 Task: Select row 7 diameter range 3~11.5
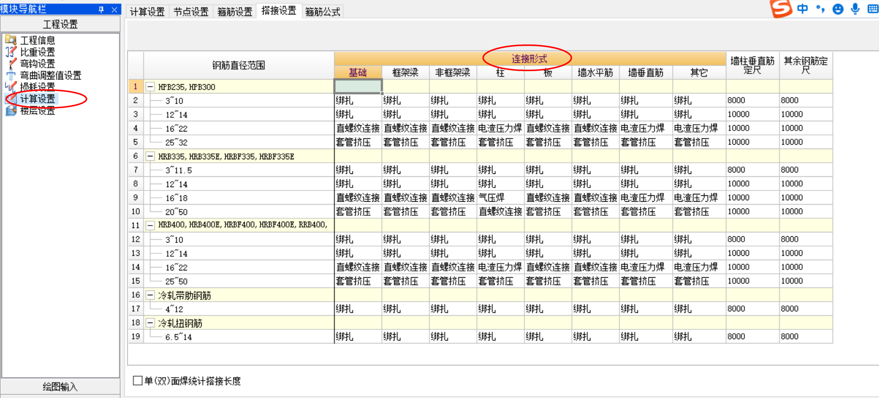point(178,170)
